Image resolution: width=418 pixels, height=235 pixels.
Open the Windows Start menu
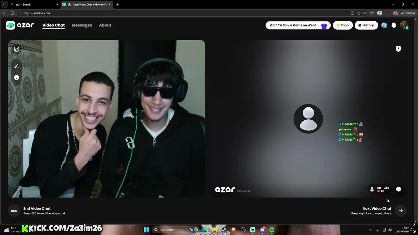pos(146,230)
